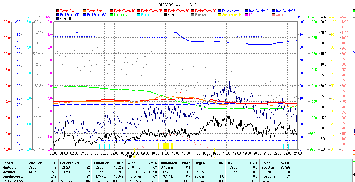This screenshot has width=355, height=182.
Task: Click the Feuchte 2m legend label
Action: point(231,11)
